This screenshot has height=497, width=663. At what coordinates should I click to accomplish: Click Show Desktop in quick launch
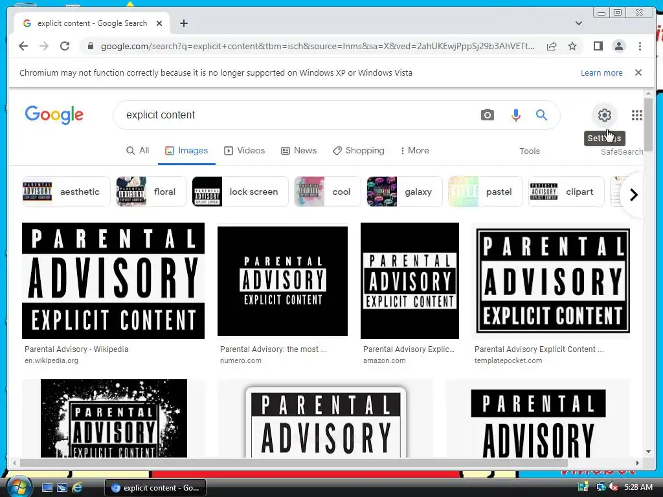click(x=47, y=488)
